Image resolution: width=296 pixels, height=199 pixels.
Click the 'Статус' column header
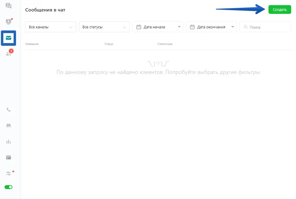click(109, 44)
